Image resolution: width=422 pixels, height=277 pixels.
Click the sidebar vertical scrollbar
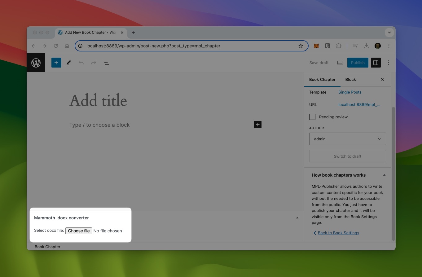click(393, 174)
